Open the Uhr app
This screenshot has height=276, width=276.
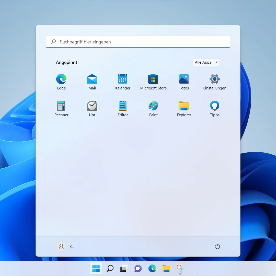92,108
